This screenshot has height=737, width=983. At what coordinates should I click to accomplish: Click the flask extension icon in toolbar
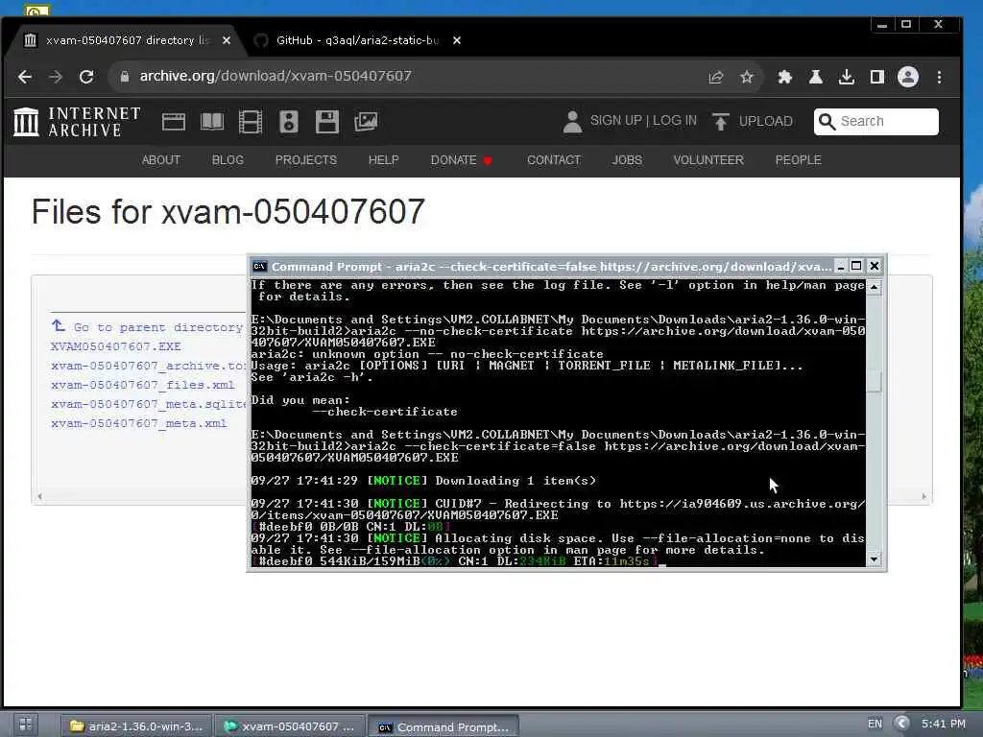tap(816, 77)
